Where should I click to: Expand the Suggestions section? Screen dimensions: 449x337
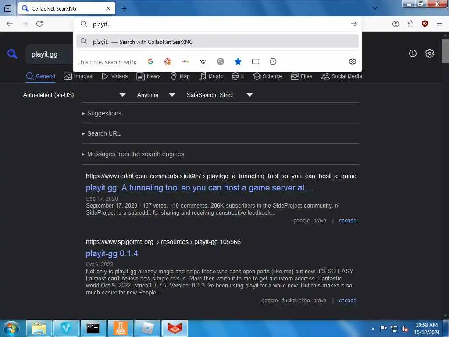click(102, 114)
